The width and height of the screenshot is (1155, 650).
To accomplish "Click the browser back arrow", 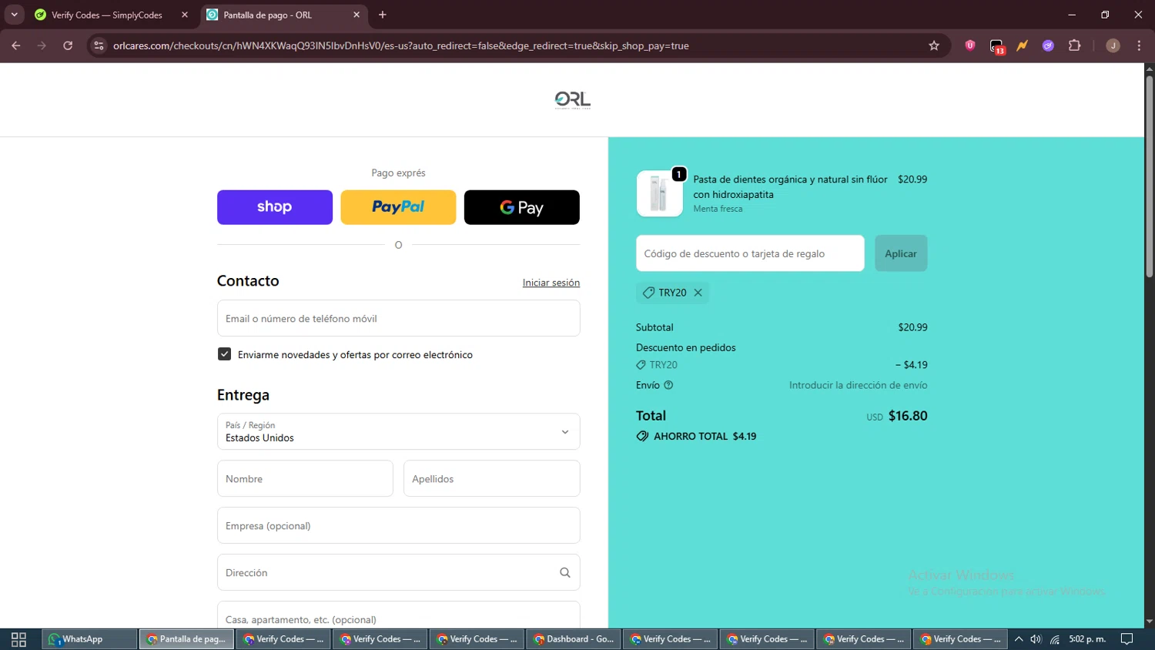I will tap(16, 45).
